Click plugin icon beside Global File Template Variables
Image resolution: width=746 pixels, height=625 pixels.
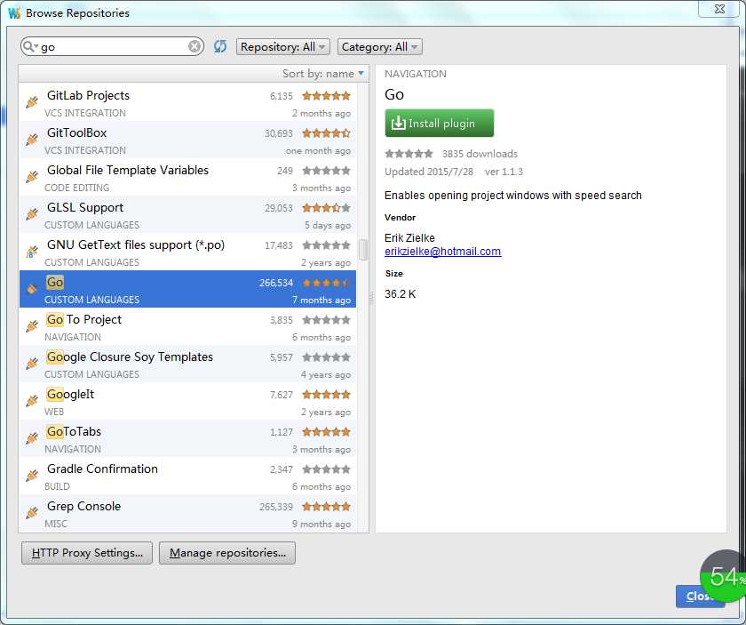(x=32, y=176)
